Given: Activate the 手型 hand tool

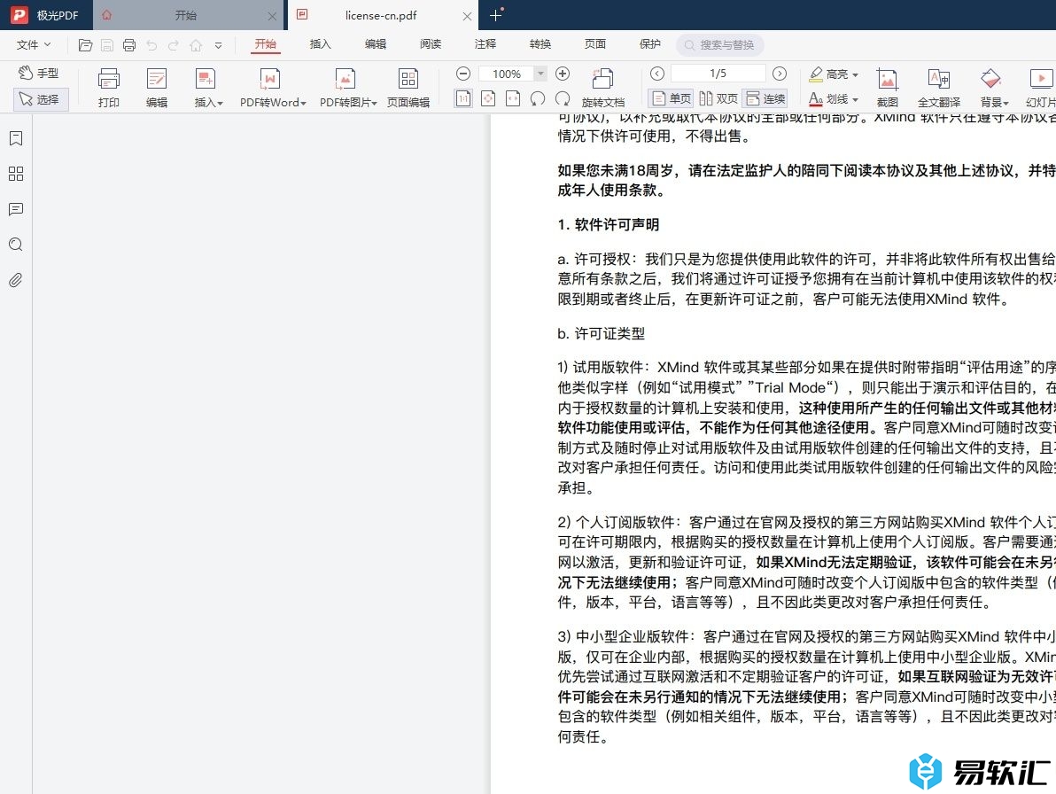Looking at the screenshot, I should pyautogui.click(x=39, y=73).
